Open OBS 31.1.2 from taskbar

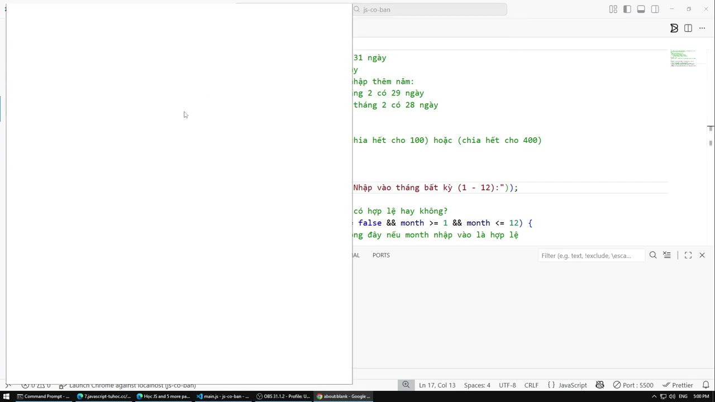[283, 396]
